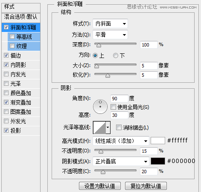Select direction 上 radio button

pos(95,55)
